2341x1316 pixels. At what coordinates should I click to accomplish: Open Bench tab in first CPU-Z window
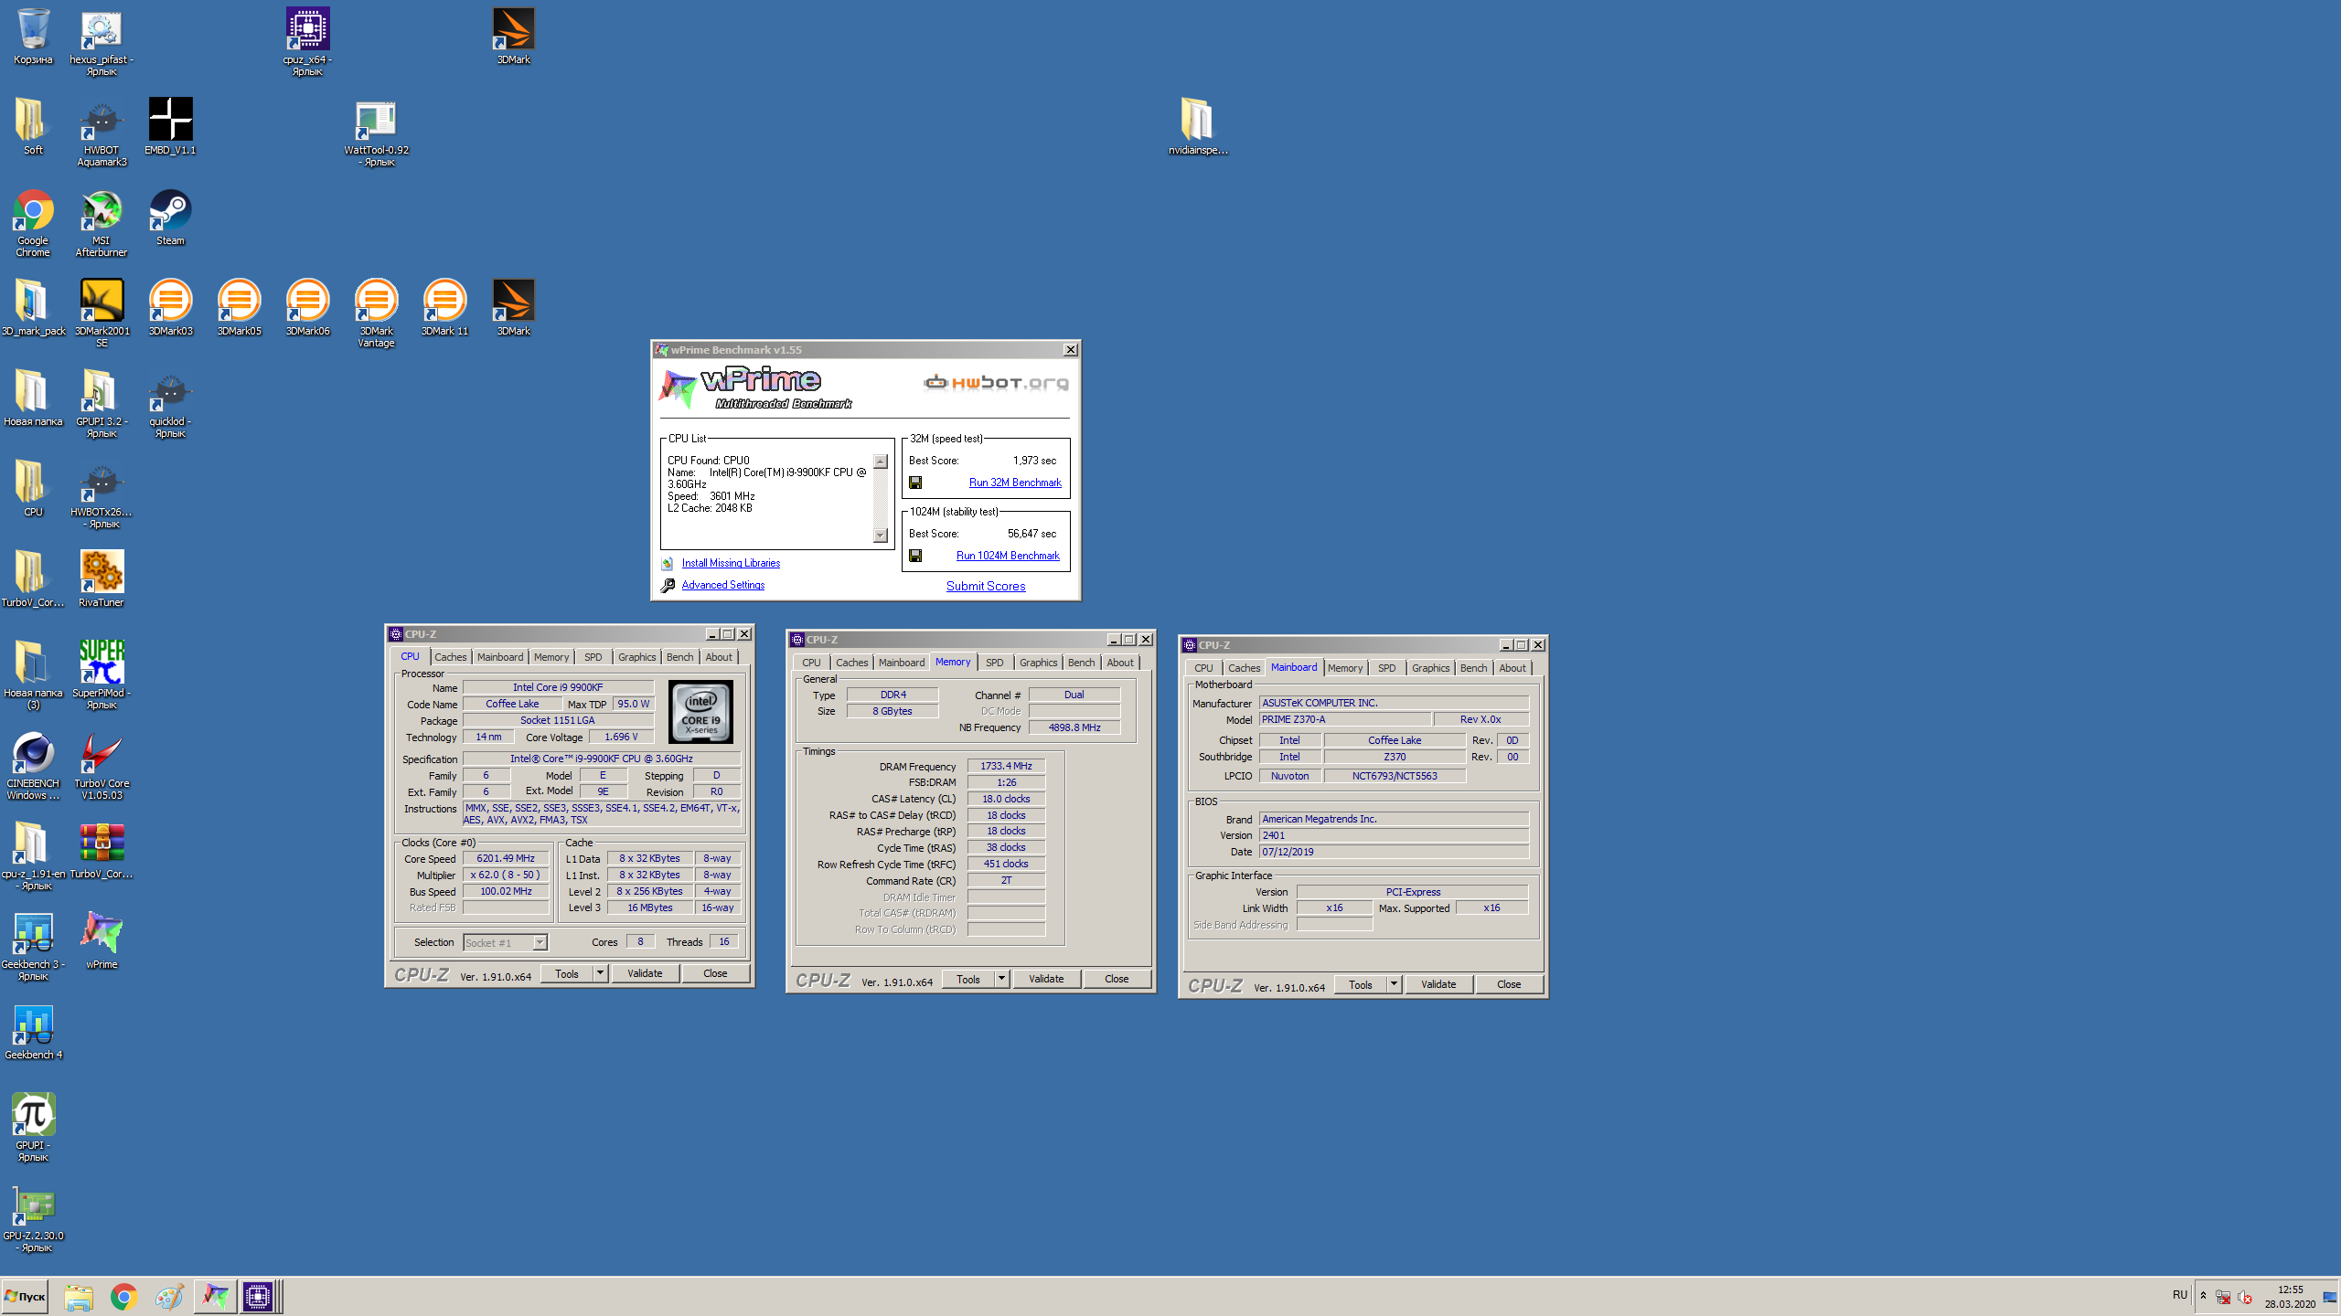coord(679,657)
